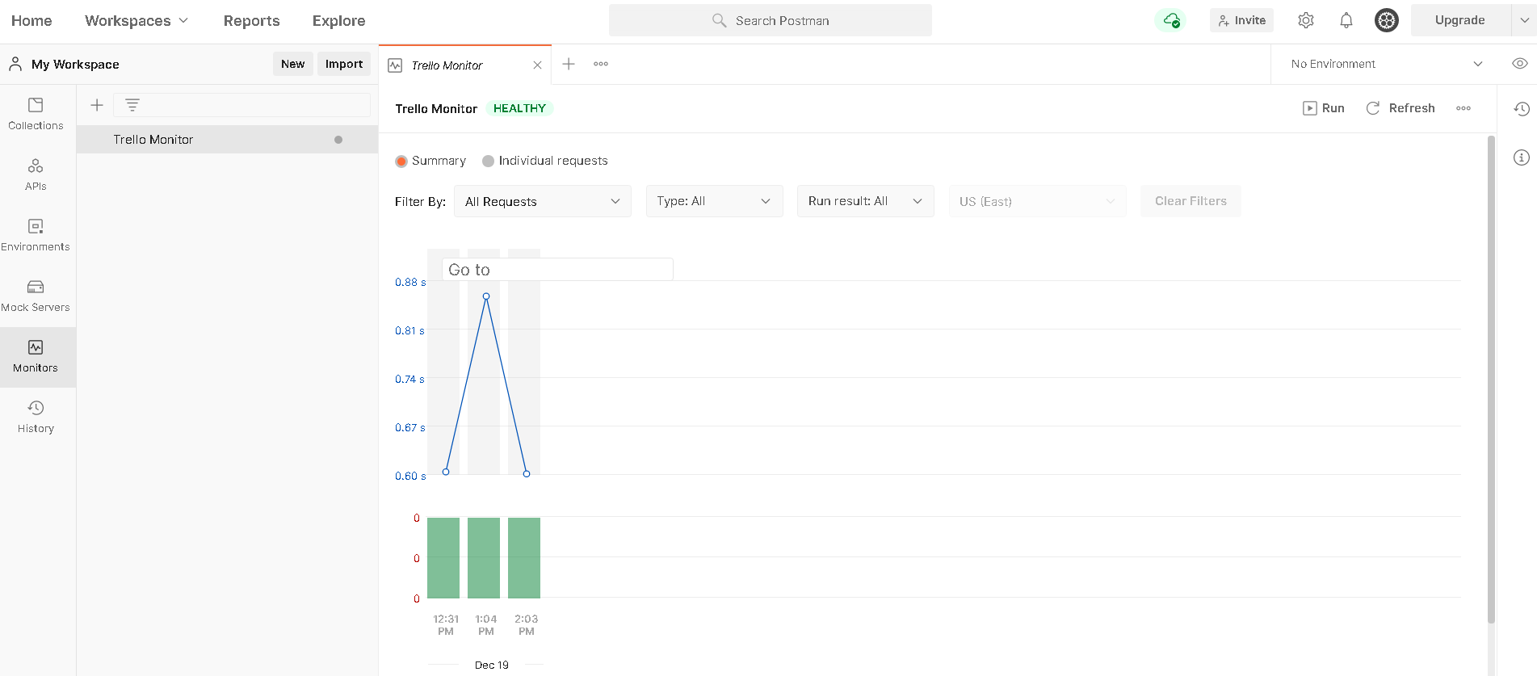Viewport: 1537px width, 676px height.
Task: Open the Collections sidebar panel
Action: tap(36, 114)
